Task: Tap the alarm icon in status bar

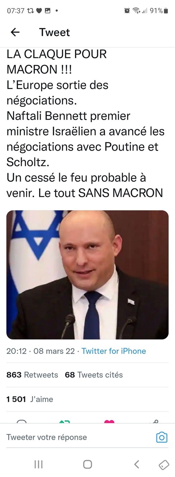Action: coord(127,11)
